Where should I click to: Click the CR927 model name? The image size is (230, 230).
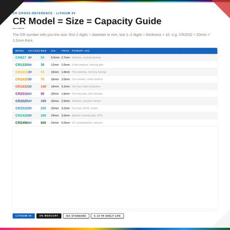(x=21, y=57)
